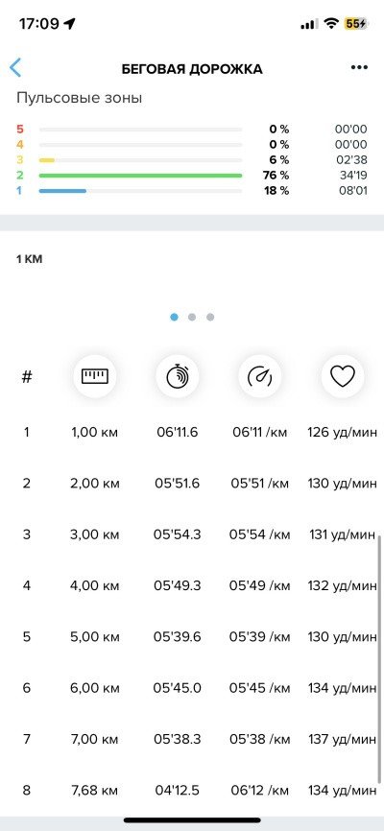384x831 pixels.
Task: Select lap 1 row with 06'11.6
Action: 192,432
